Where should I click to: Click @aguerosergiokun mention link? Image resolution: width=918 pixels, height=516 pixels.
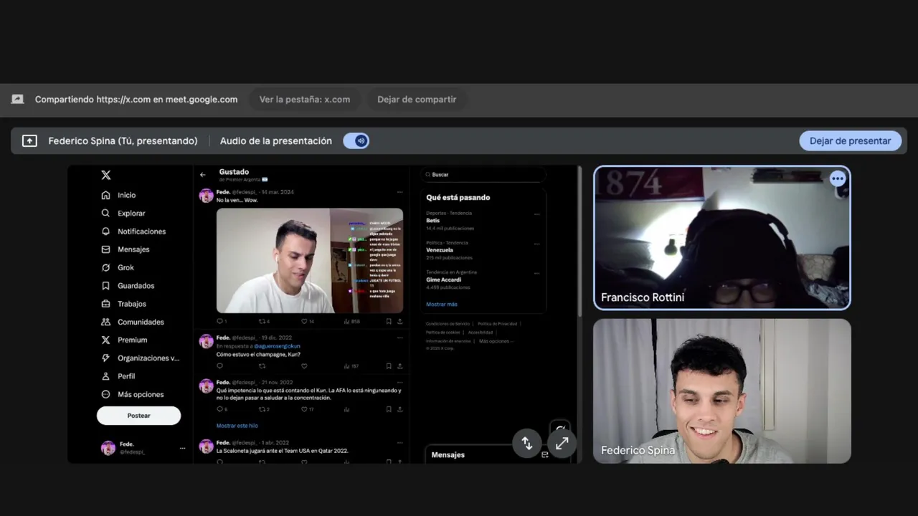277,346
